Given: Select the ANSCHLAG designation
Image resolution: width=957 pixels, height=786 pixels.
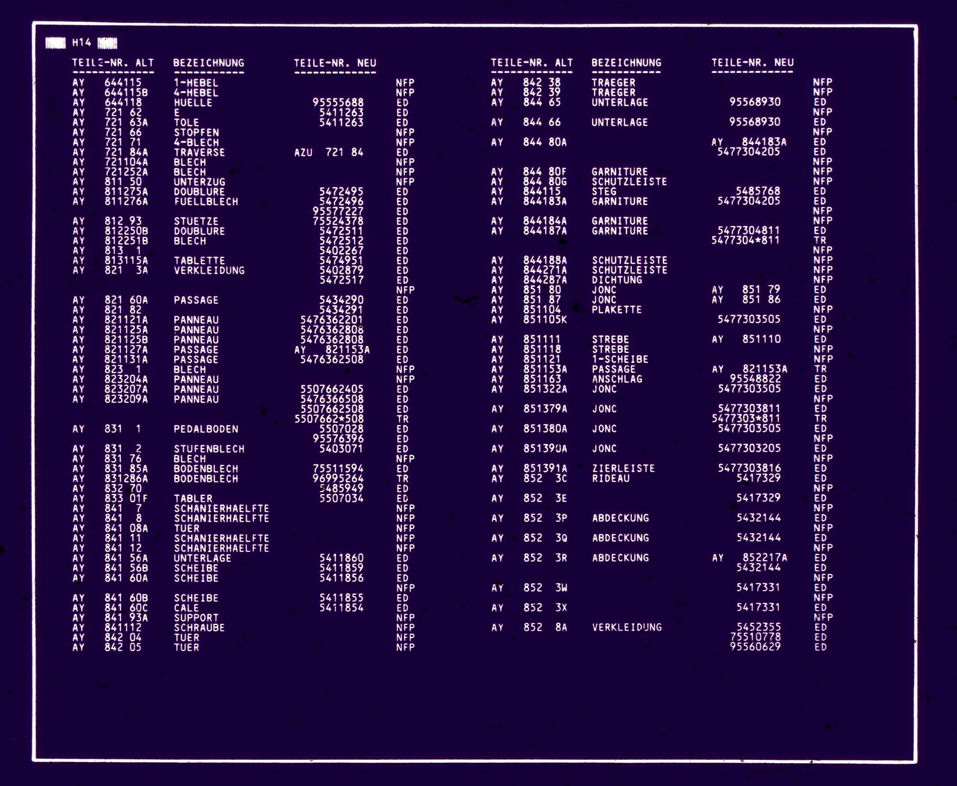Looking at the screenshot, I should tap(617, 379).
